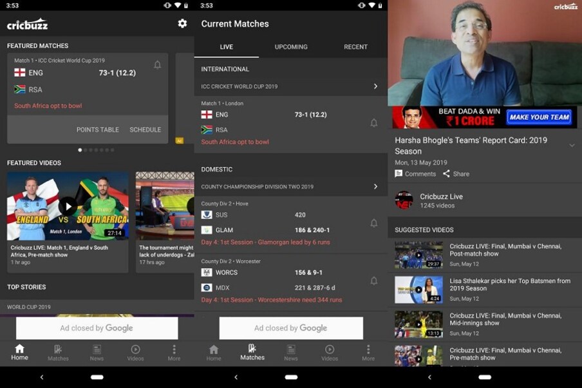Tap Home icon in matches screen nav
The width and height of the screenshot is (582, 388).
point(214,353)
